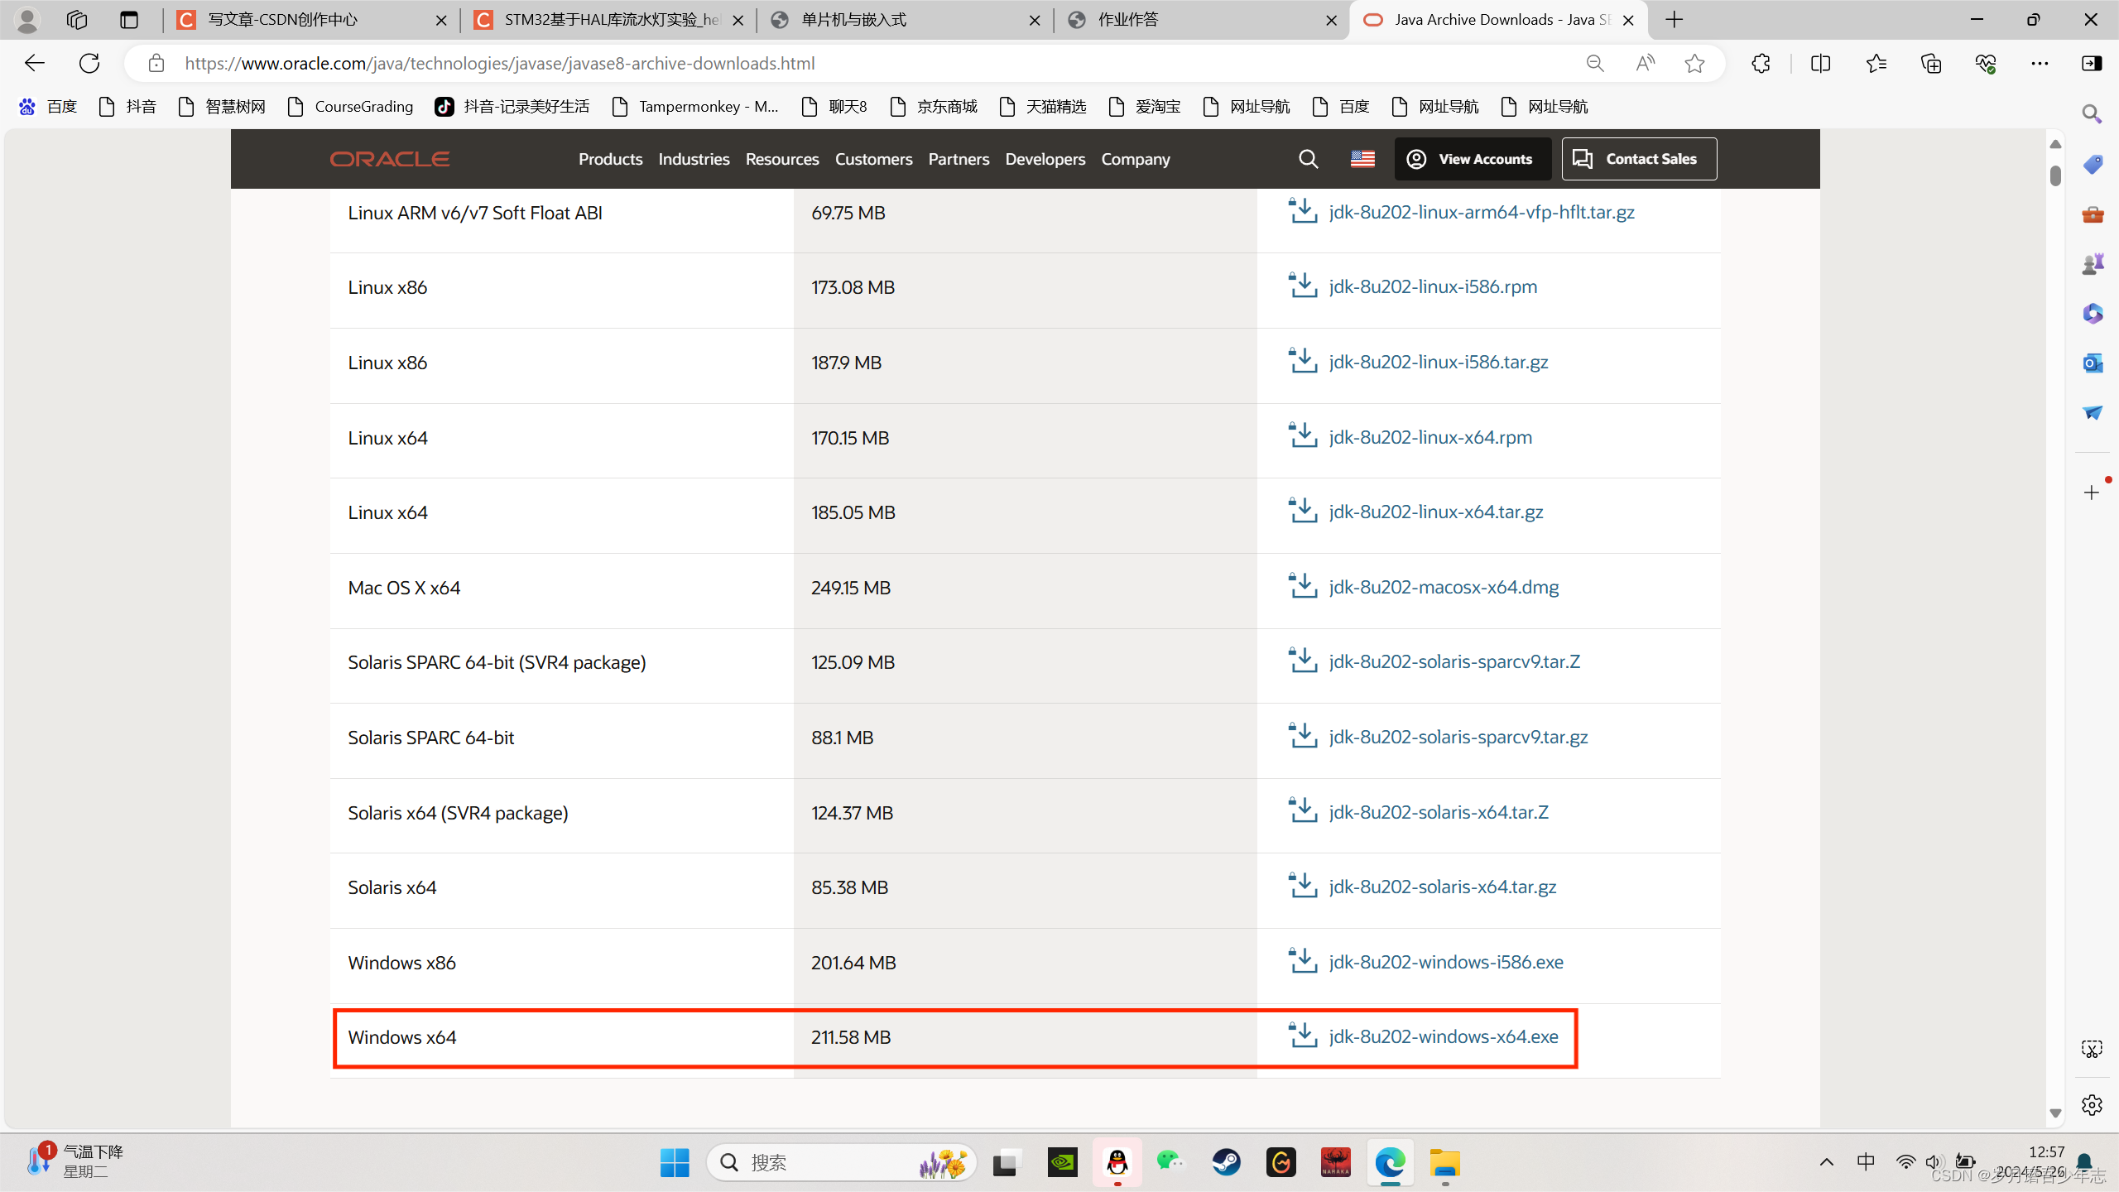Refresh the current page
The width and height of the screenshot is (2119, 1192).
point(89,63)
